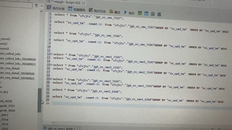Select tree item ending in pztk_3830
The width and height of the screenshot is (232, 130).
click(8, 110)
